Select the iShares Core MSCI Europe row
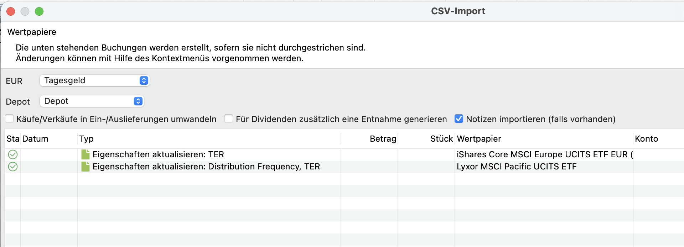 pos(344,154)
